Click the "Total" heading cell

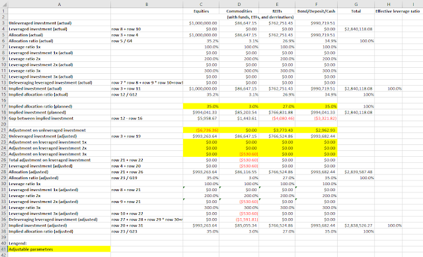tap(356, 11)
